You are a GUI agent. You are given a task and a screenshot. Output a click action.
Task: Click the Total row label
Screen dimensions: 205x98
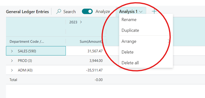(13, 80)
